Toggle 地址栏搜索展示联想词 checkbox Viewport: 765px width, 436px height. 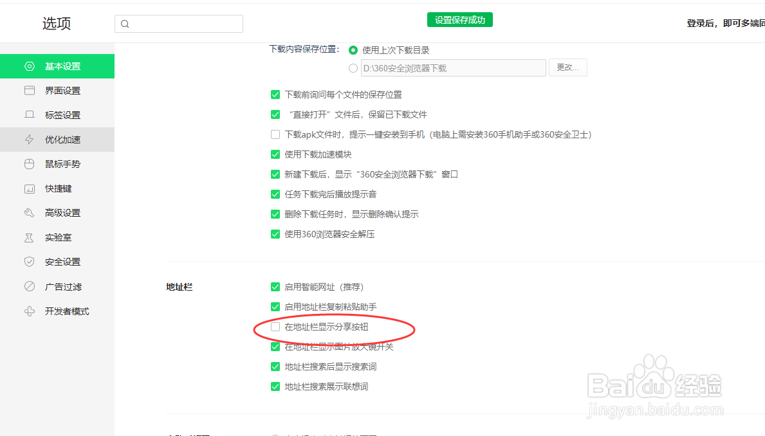coord(275,386)
